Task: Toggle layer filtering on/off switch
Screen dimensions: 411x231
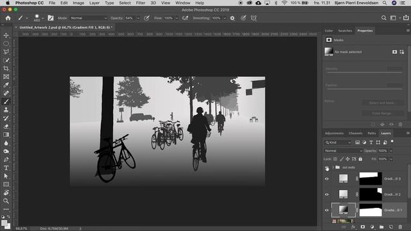Action: [392, 142]
